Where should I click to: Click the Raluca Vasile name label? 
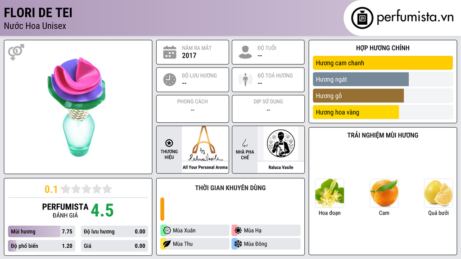point(281,167)
